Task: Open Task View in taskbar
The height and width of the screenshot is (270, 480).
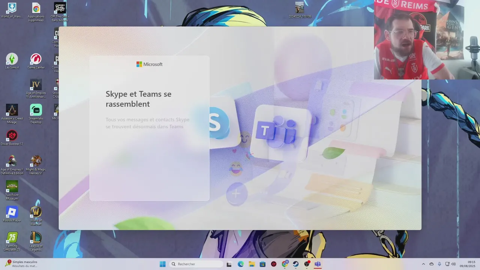Action: point(229,264)
